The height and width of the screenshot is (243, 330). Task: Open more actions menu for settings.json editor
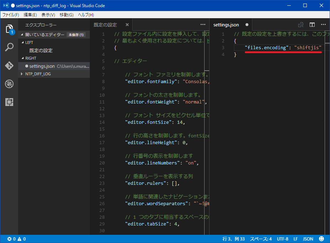point(323,25)
